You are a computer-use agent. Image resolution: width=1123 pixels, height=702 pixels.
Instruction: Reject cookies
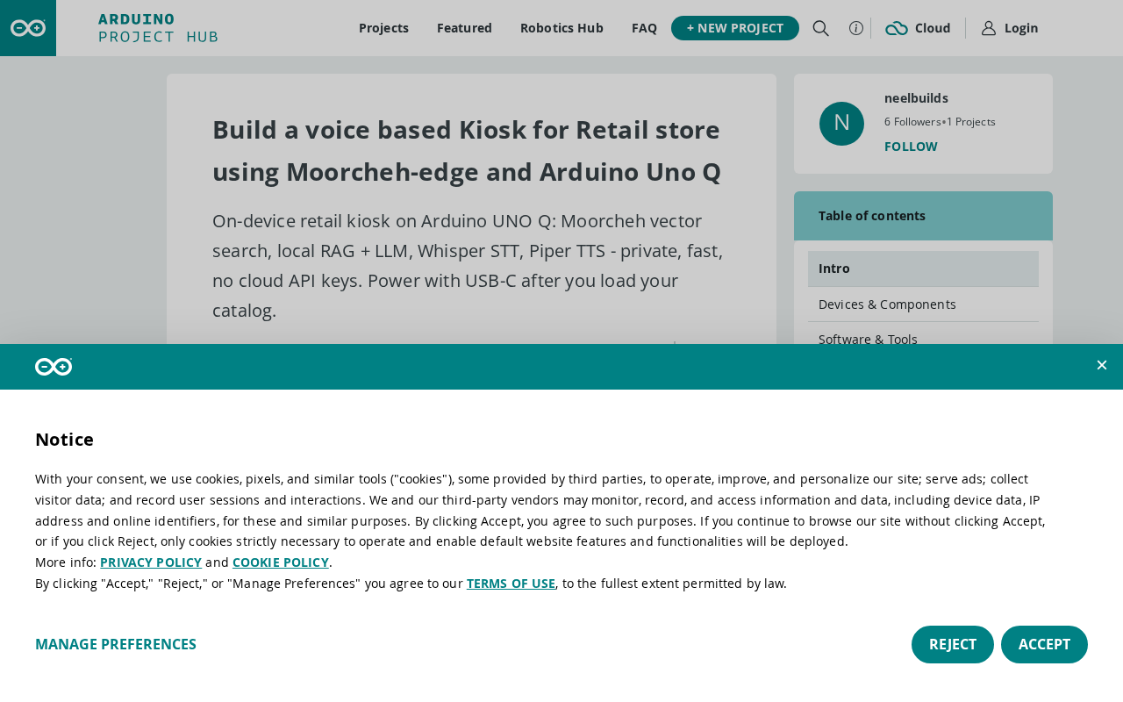click(953, 644)
